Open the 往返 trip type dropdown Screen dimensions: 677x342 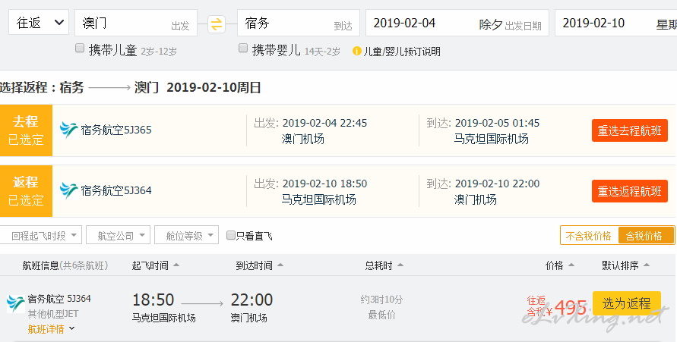click(x=39, y=23)
